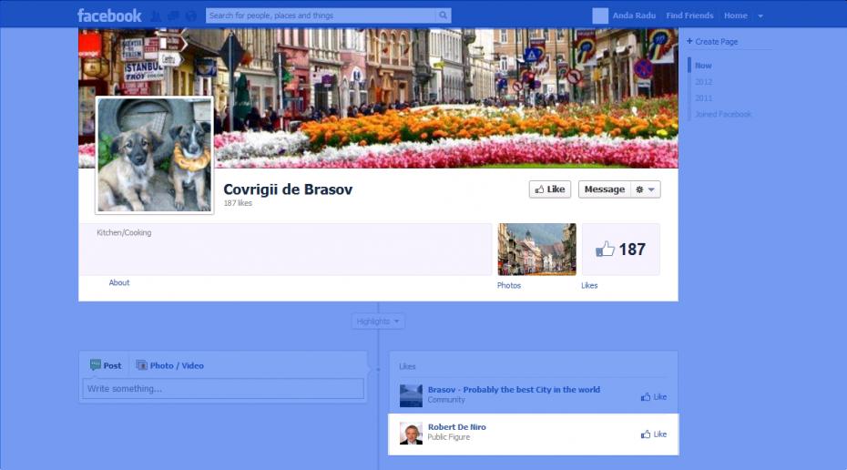Open notifications globe icon
The height and width of the screenshot is (470, 847).
click(190, 16)
